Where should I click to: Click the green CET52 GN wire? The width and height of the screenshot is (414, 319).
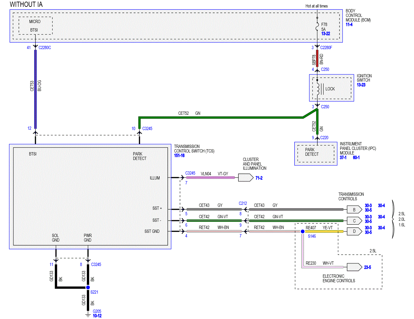(x=221, y=117)
